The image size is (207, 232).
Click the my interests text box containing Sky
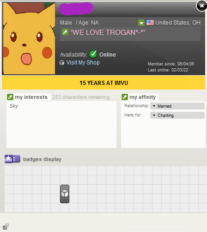click(61, 124)
